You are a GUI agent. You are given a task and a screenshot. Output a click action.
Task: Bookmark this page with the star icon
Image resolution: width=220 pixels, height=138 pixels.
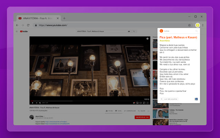[189, 25]
